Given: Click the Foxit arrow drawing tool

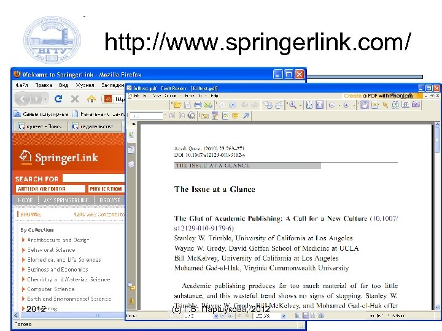Looking at the screenshot, I should (x=246, y=115).
